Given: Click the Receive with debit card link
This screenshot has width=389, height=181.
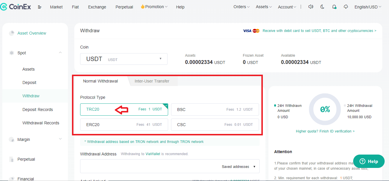Looking at the screenshot, I should tap(319, 31).
